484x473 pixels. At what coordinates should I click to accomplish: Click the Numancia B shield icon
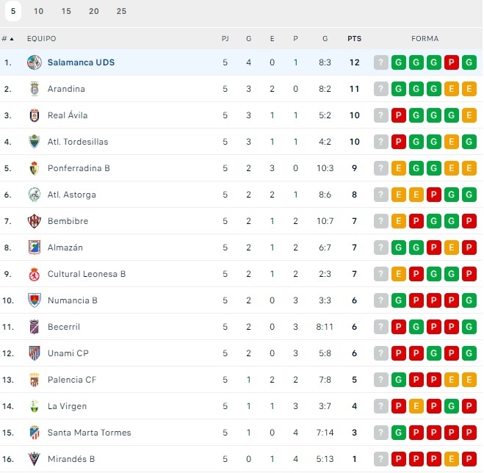tap(34, 300)
